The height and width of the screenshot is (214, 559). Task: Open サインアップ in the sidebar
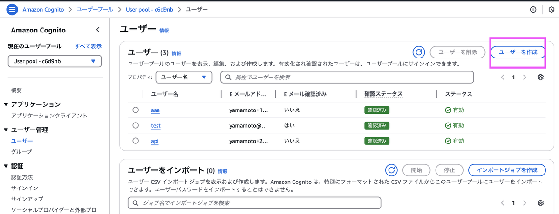(x=27, y=199)
